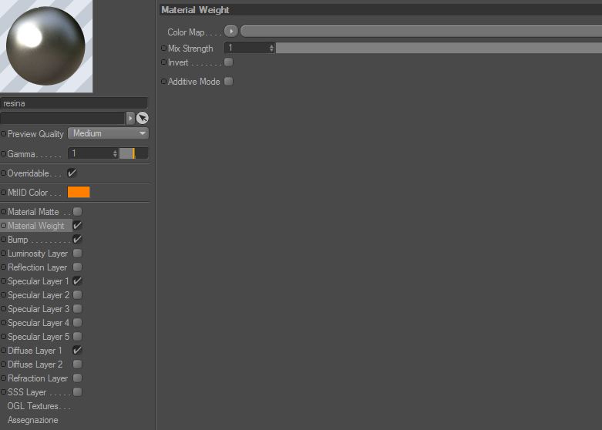
Task: Click the Mix Strength animation circle
Action: click(x=164, y=48)
